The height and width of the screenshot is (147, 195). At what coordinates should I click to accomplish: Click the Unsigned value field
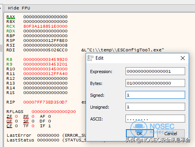(155, 107)
